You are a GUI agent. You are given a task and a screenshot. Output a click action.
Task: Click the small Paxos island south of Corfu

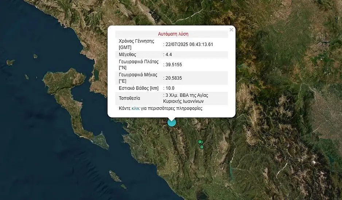click(x=115, y=177)
